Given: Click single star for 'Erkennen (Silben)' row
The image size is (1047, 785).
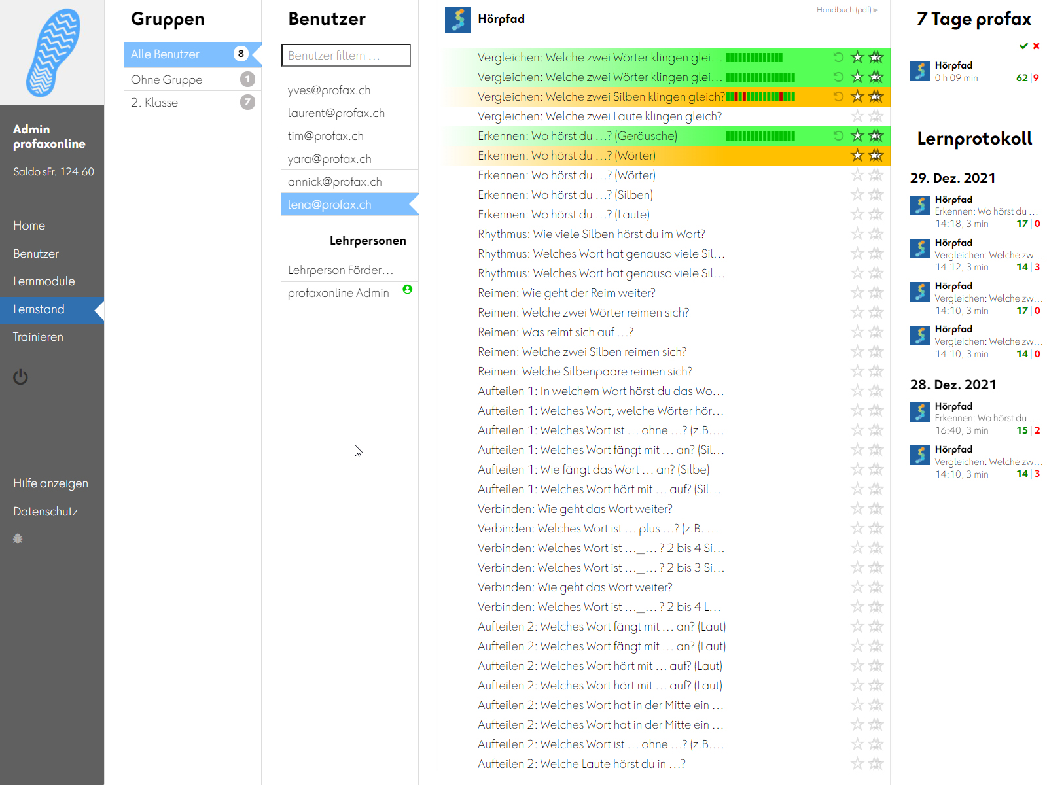Looking at the screenshot, I should pos(857,195).
